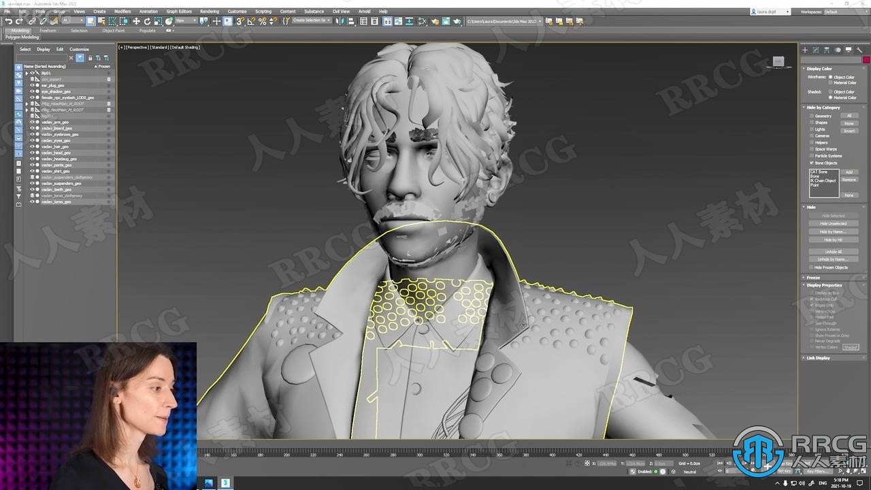Open Create tab in command panel
The height and width of the screenshot is (490, 871).
point(805,50)
